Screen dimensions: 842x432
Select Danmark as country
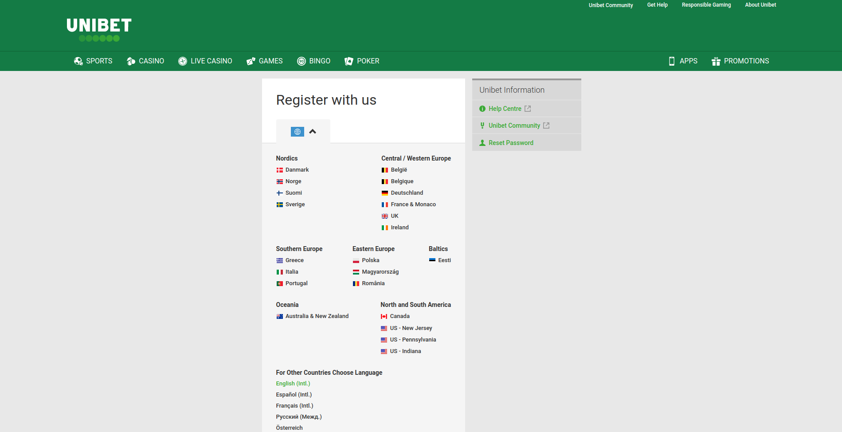tap(297, 170)
